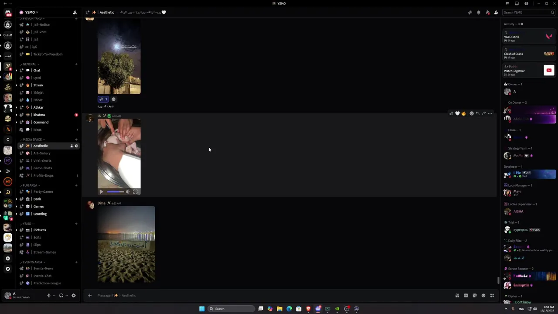Open Watch Together activity card
The width and height of the screenshot is (558, 314).
pos(529,71)
